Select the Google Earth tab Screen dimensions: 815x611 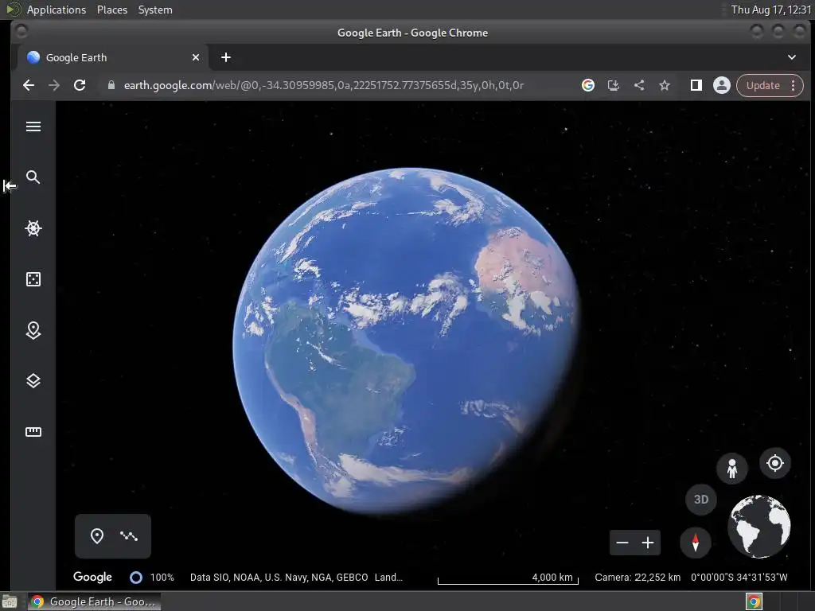tap(113, 57)
